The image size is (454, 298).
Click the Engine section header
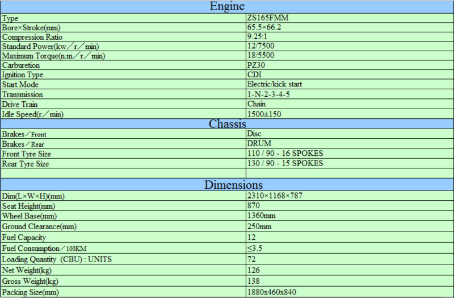pos(227,6)
